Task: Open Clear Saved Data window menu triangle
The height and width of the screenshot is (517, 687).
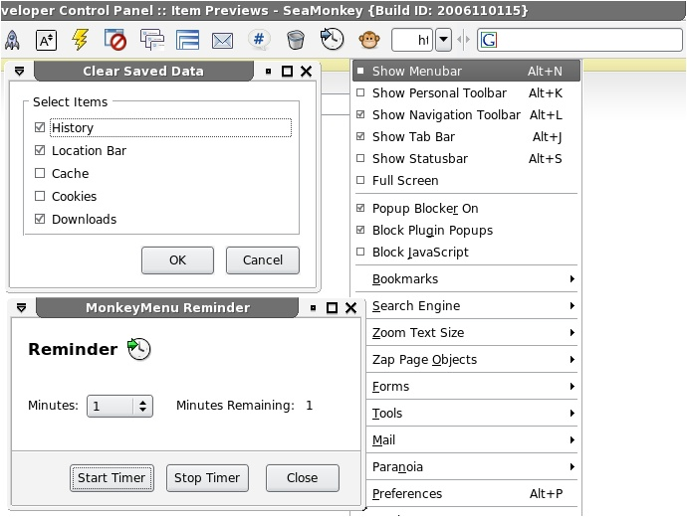Action: 19,71
